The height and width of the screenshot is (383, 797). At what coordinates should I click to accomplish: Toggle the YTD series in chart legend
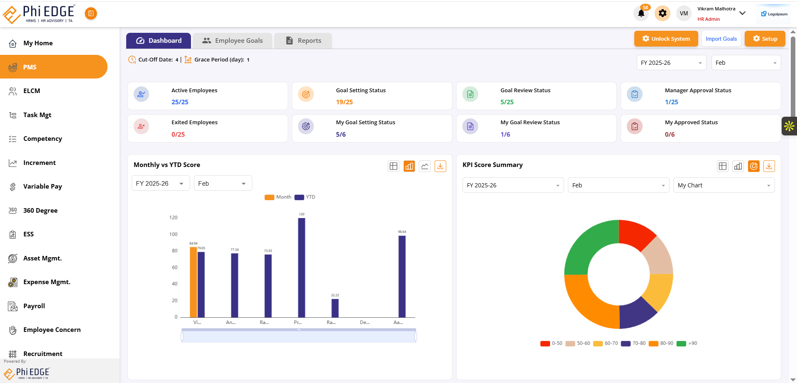pos(305,197)
